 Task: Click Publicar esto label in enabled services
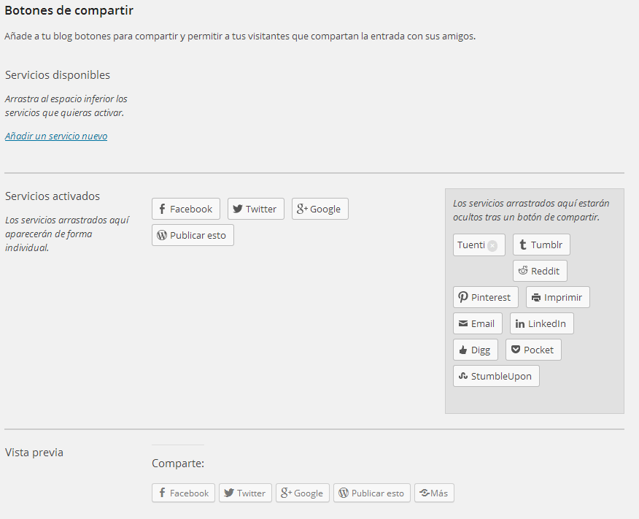click(x=198, y=235)
